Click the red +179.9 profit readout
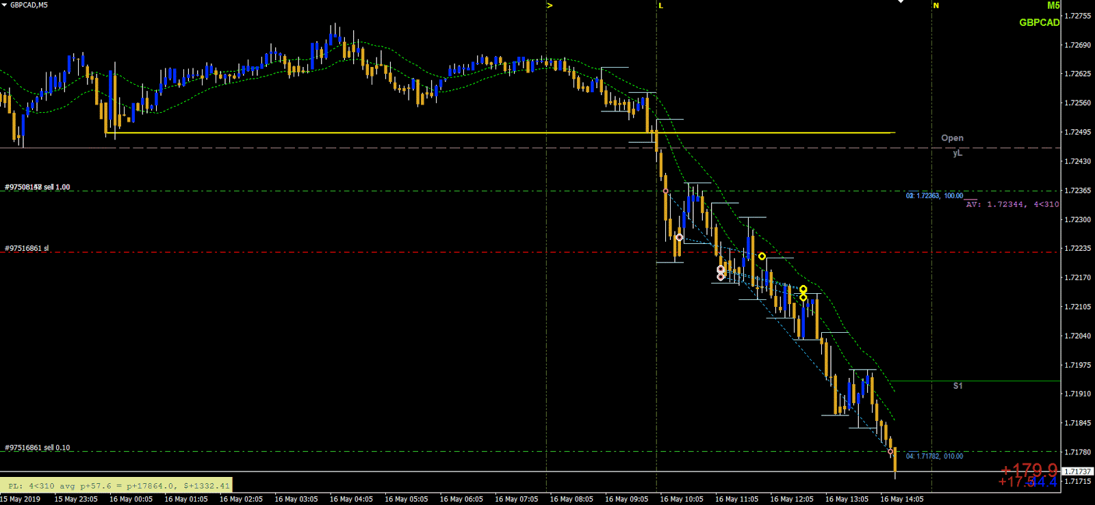 click(1029, 469)
